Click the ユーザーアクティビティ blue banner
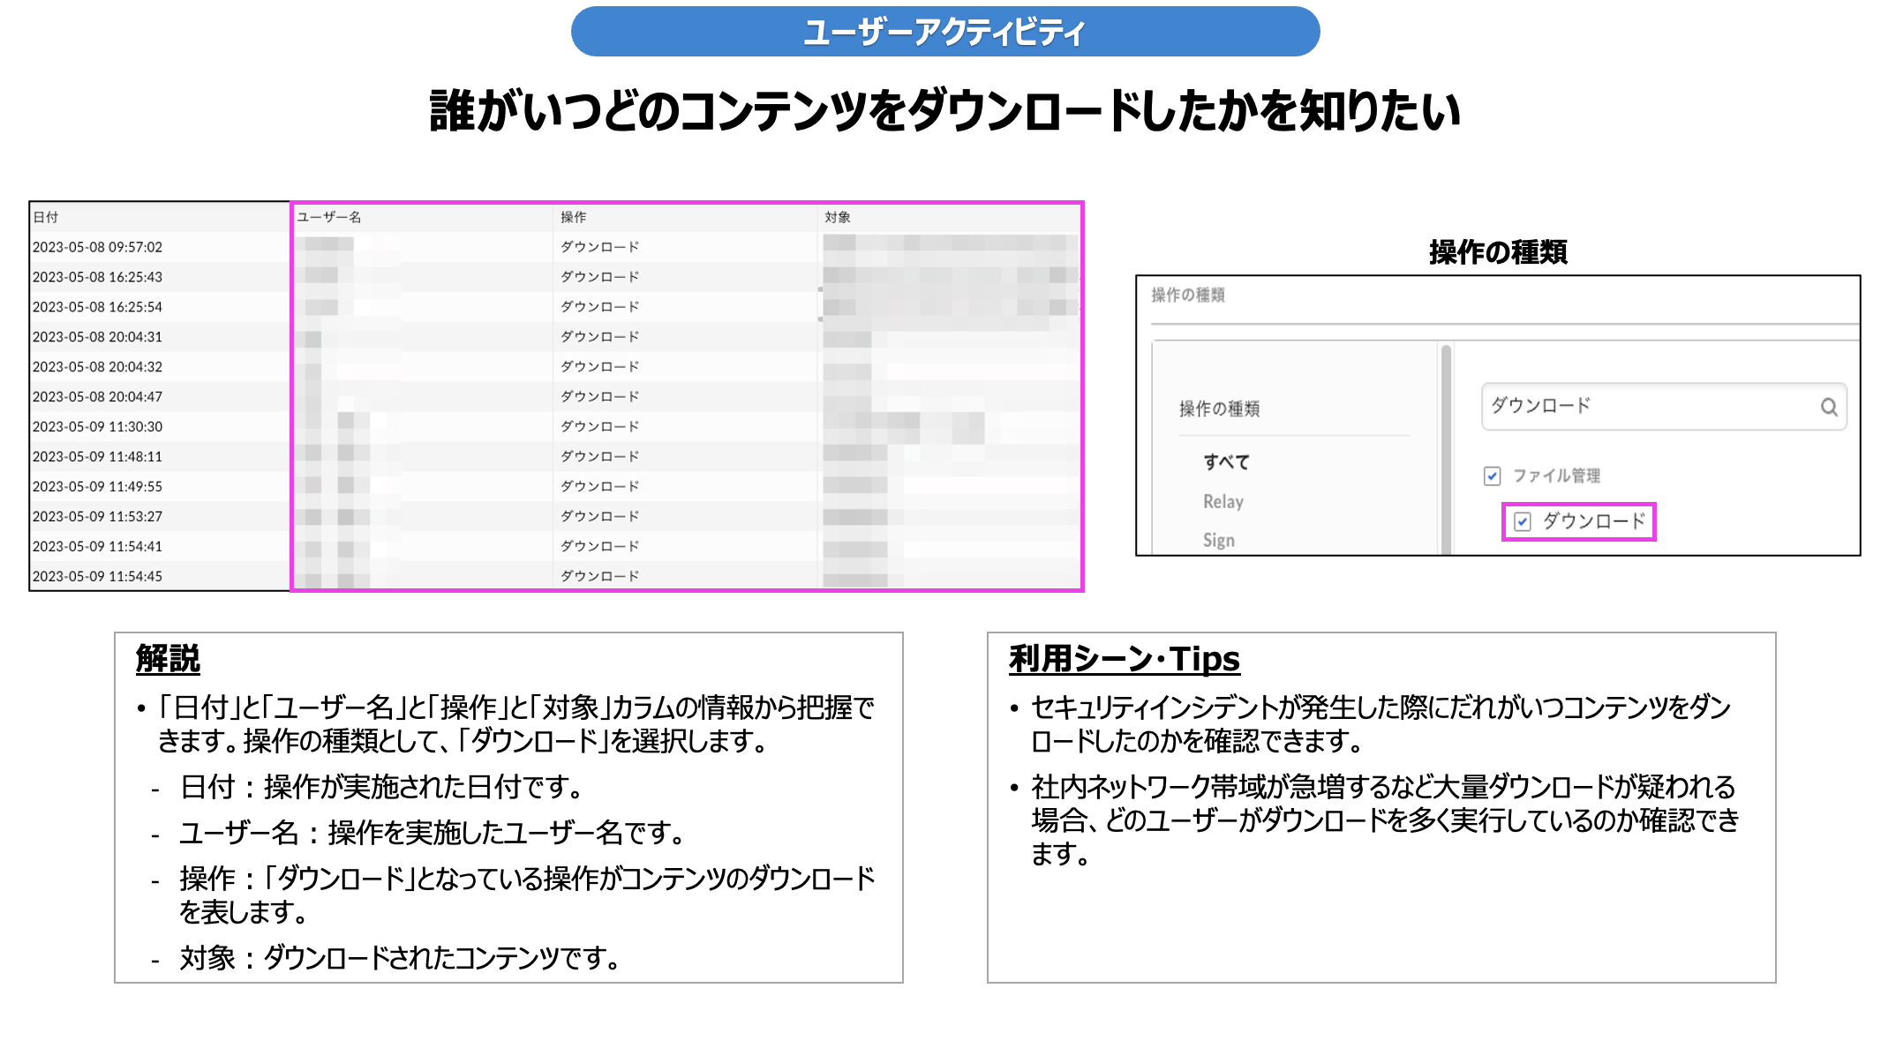 (944, 33)
